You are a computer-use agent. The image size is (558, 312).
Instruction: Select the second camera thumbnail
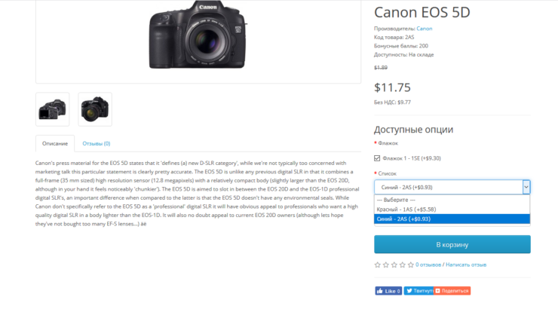click(95, 109)
